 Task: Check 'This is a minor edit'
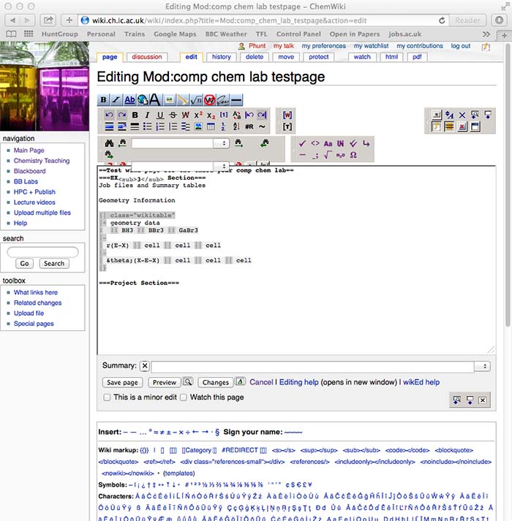tap(108, 398)
